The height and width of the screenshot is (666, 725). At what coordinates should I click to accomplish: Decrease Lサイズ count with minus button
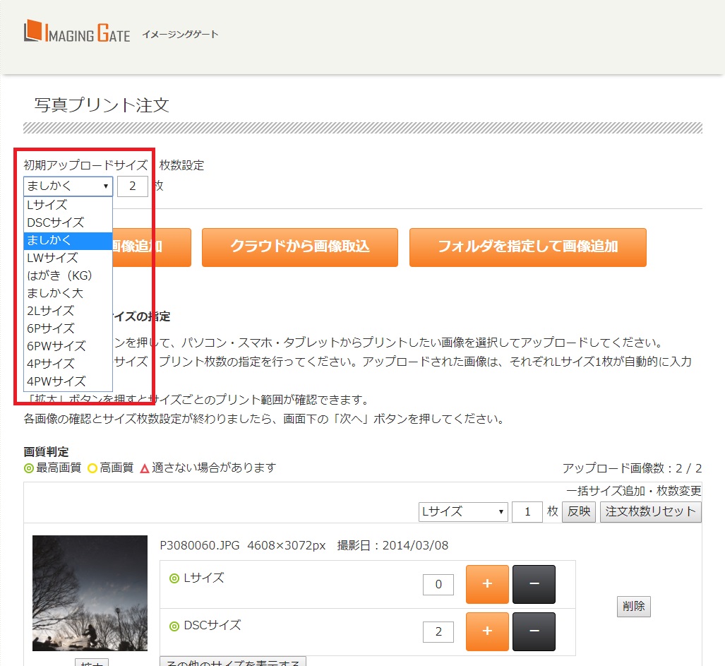[x=534, y=583]
